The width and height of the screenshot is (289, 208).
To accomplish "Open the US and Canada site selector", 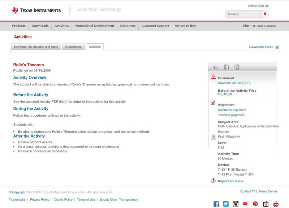I will (264, 26).
